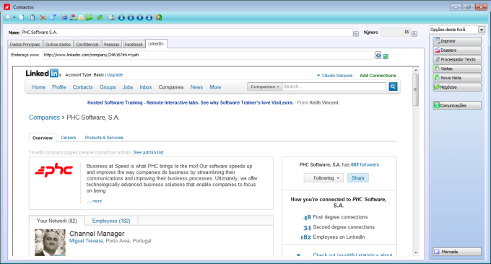
Task: Open the Products & Services tab
Action: pos(104,138)
